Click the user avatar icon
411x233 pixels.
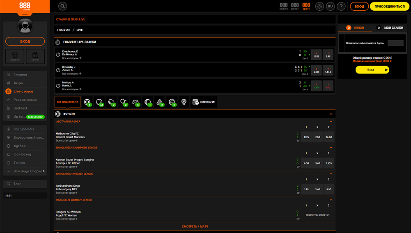[25, 26]
